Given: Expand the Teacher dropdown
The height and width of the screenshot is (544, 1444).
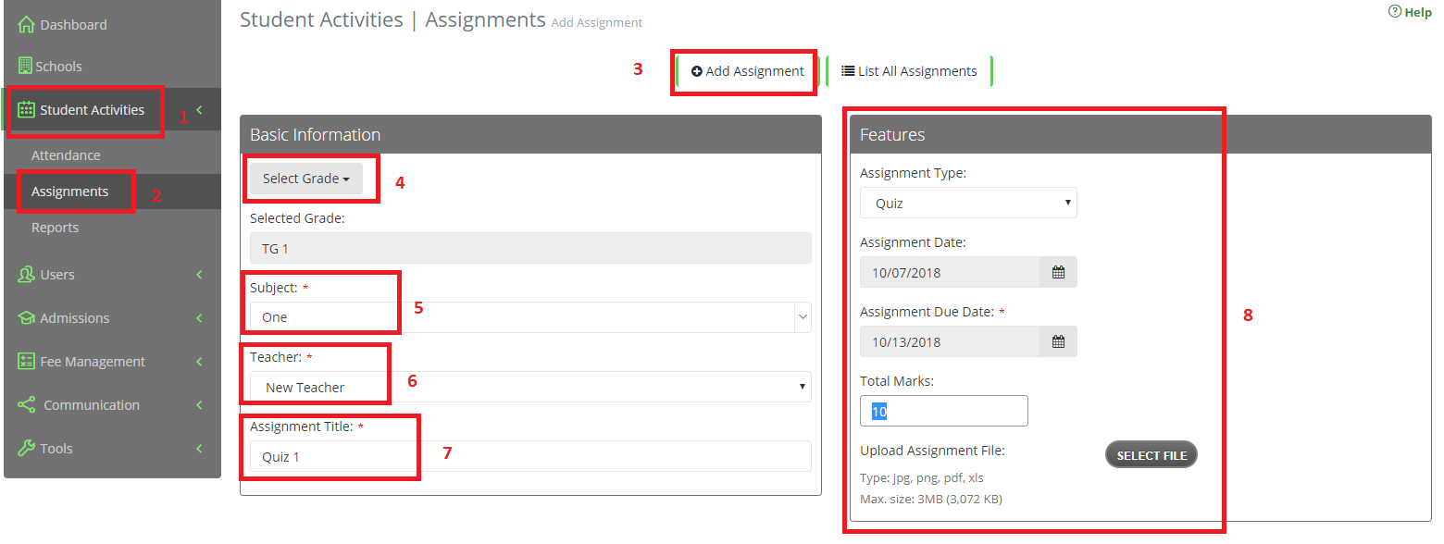Looking at the screenshot, I should (530, 387).
